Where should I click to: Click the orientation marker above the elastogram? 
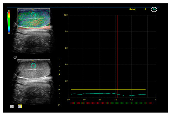pyautogui.click(x=33, y=10)
